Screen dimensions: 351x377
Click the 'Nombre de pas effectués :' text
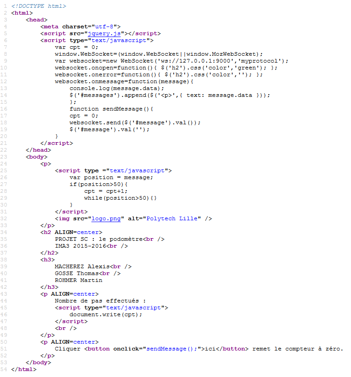(x=100, y=301)
